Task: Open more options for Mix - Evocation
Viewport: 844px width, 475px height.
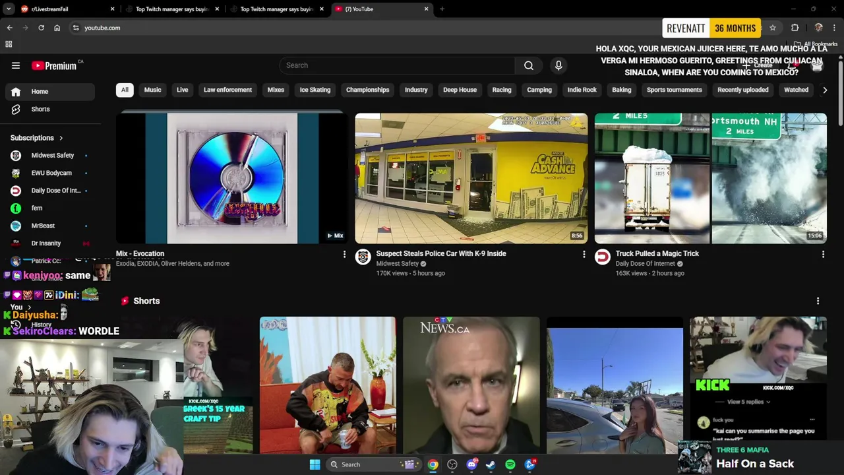Action: [344, 254]
